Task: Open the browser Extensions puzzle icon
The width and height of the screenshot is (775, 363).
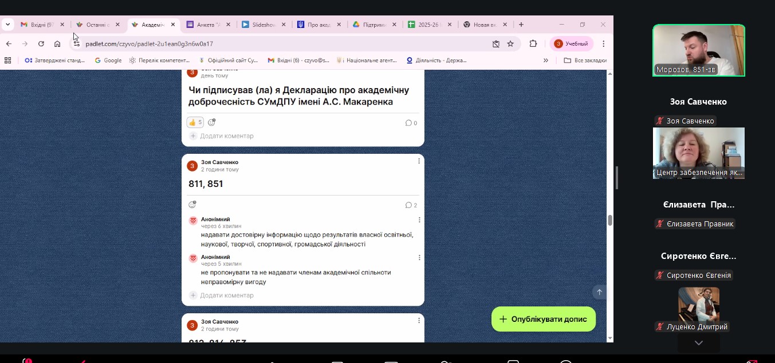Action: point(533,43)
